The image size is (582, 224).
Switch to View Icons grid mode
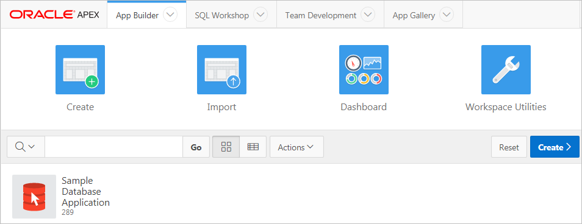(x=226, y=147)
